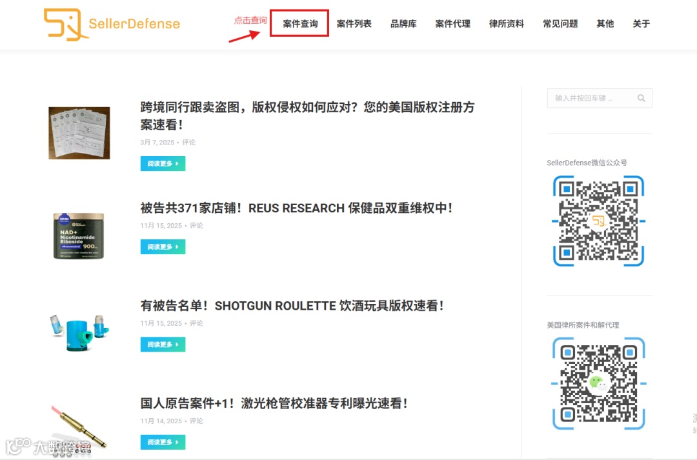Open the copyright certificates thumbnail

coord(79,133)
